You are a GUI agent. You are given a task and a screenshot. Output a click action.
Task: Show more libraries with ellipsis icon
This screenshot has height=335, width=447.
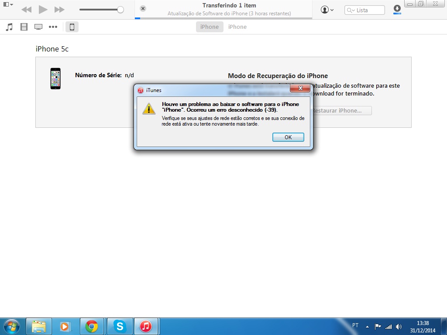click(x=53, y=27)
